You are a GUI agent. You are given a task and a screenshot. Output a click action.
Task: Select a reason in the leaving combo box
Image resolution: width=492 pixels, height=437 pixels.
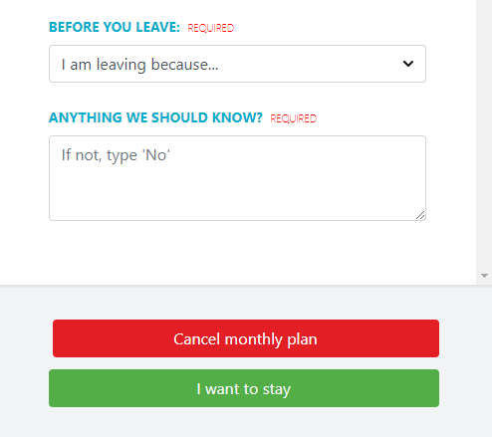(x=237, y=64)
